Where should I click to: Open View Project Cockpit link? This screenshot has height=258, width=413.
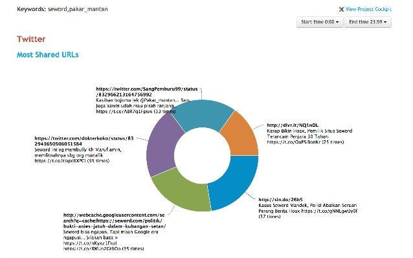tap(368, 9)
